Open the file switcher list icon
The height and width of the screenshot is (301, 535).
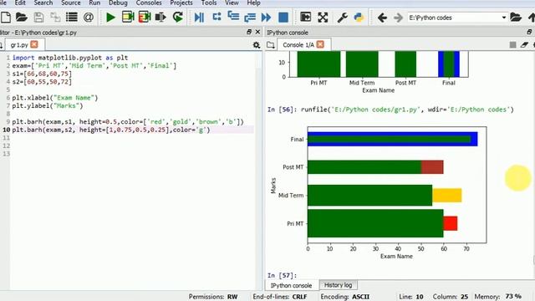[72, 17]
